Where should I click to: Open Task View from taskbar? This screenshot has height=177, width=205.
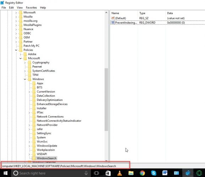[96, 173]
